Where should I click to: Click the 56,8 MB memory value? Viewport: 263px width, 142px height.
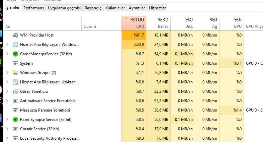click(x=161, y=73)
